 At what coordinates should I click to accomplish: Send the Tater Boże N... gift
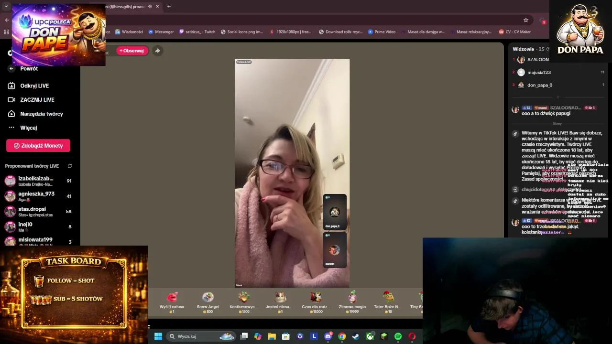[x=387, y=302]
